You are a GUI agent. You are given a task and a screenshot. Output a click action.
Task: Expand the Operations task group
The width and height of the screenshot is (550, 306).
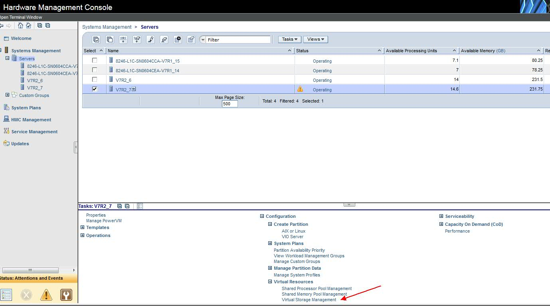[x=83, y=235]
